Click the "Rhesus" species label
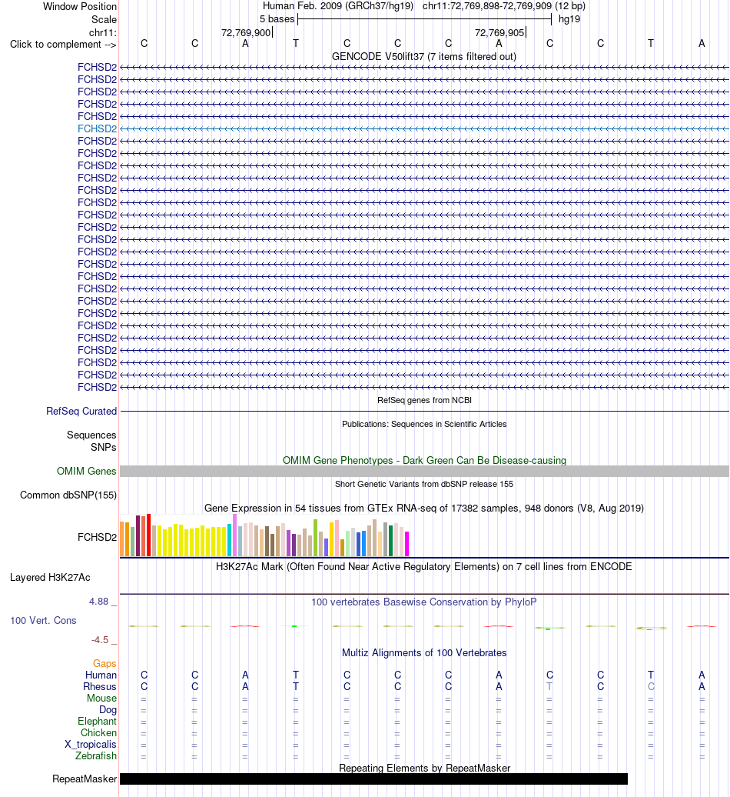 coord(99,687)
